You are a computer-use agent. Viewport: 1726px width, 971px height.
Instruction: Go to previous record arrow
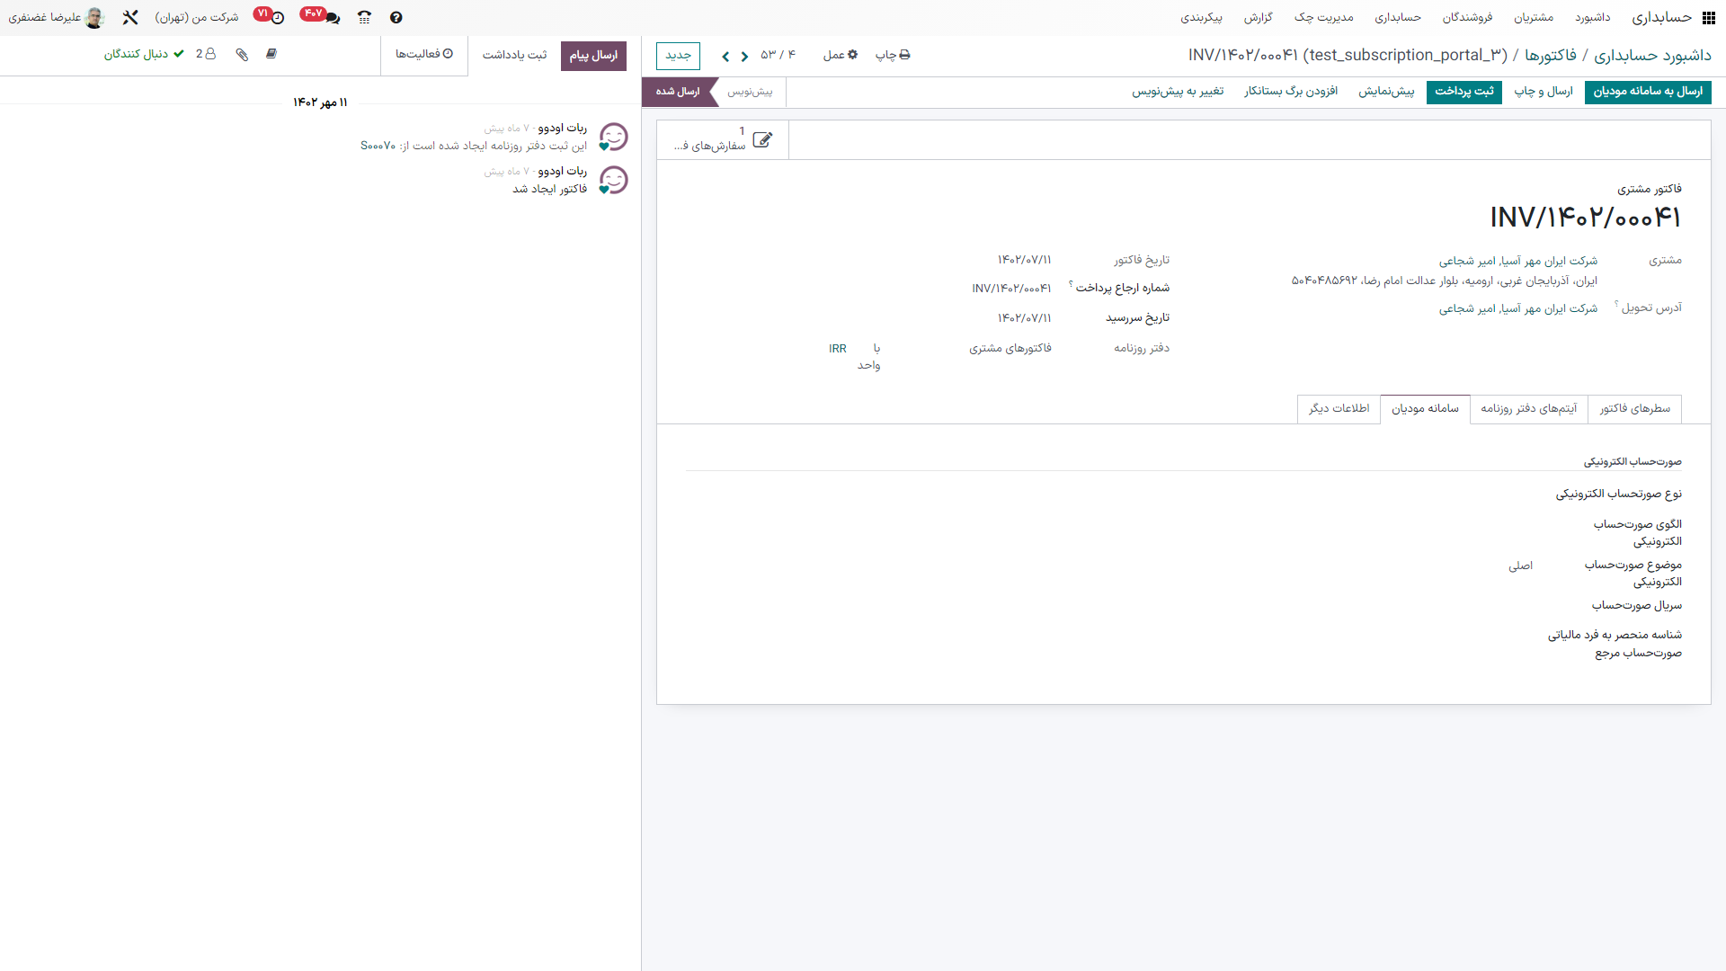click(744, 56)
